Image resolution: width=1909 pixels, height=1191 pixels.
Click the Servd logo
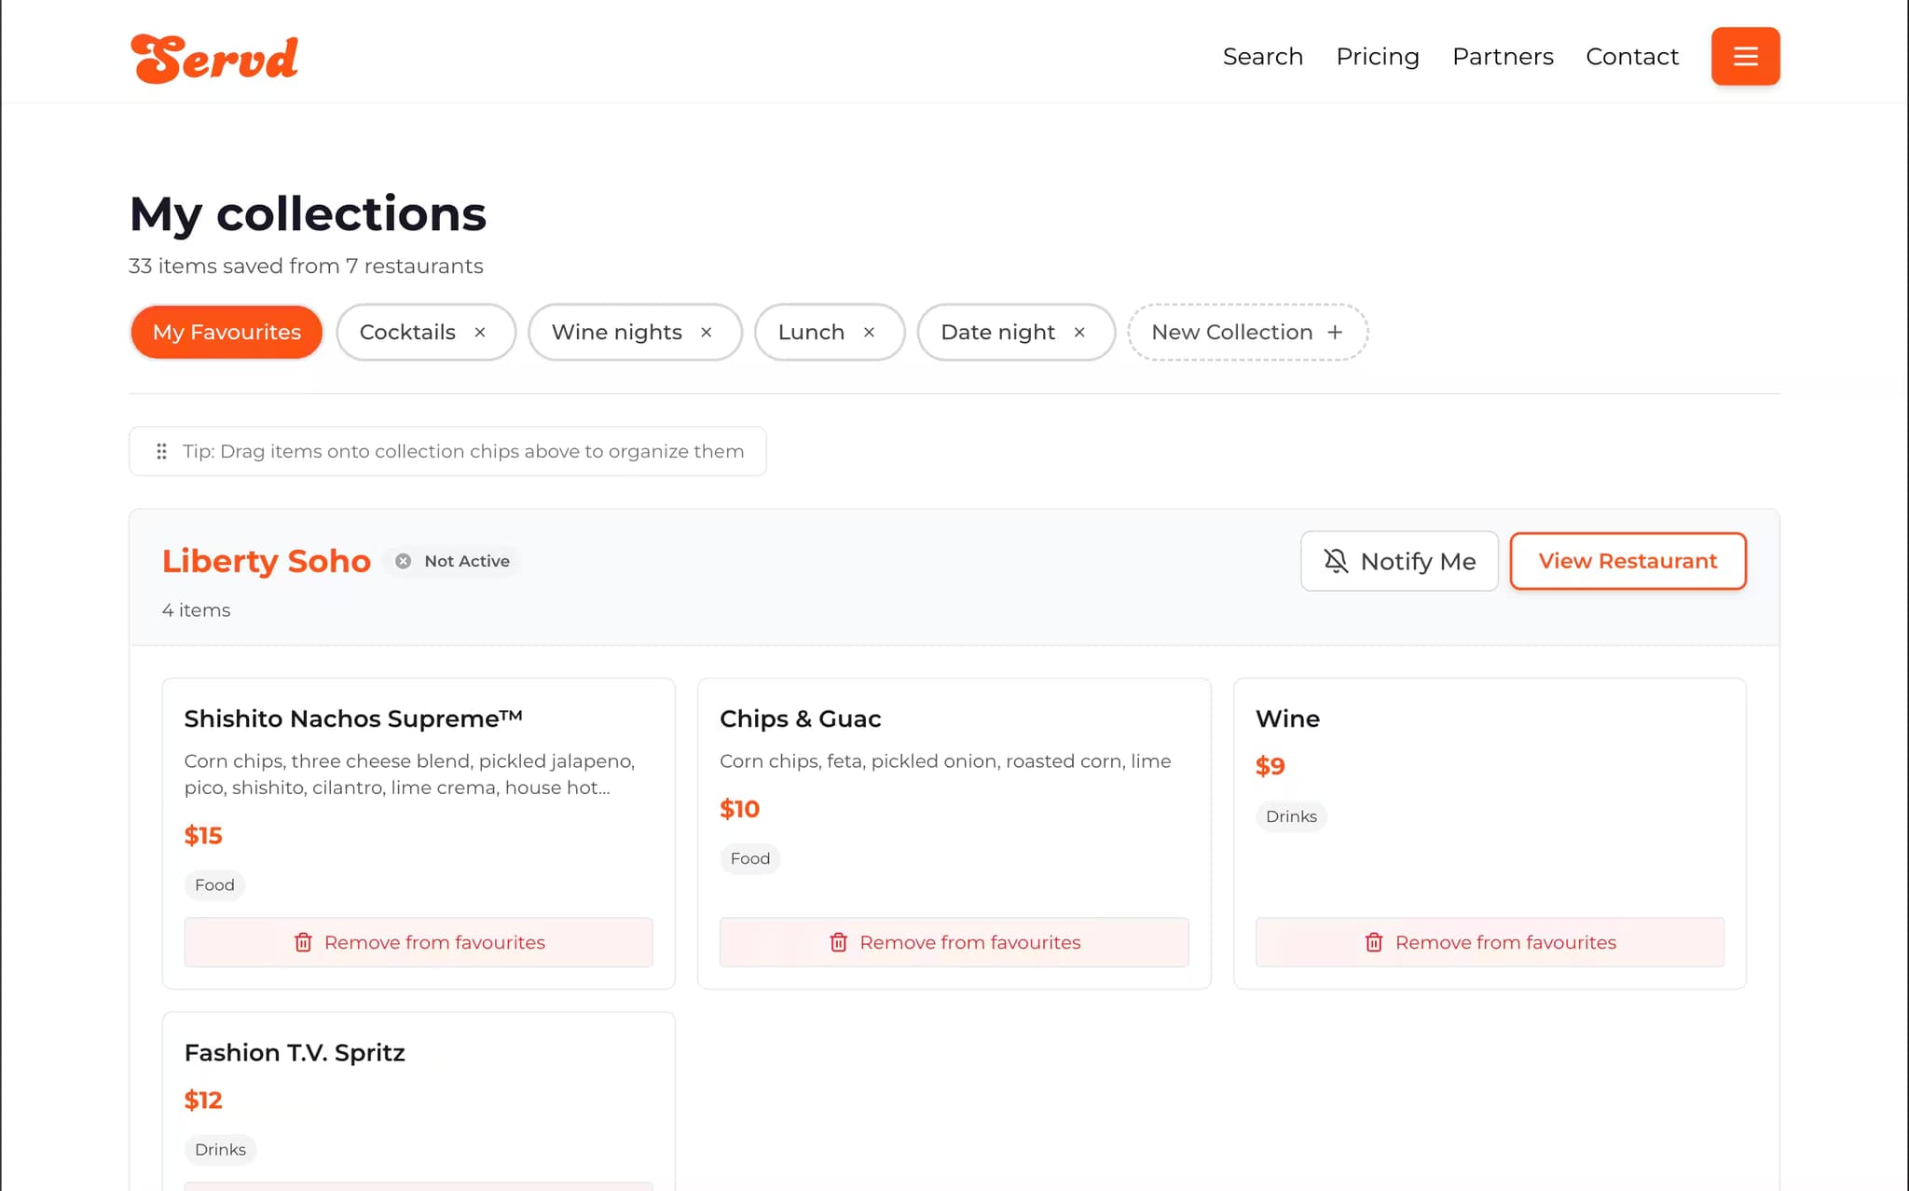pyautogui.click(x=214, y=59)
